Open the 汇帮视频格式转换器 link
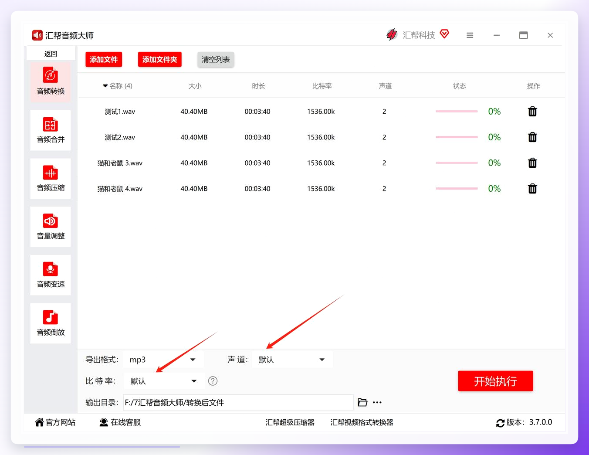Screen dimensions: 589x455 pyautogui.click(x=362, y=422)
